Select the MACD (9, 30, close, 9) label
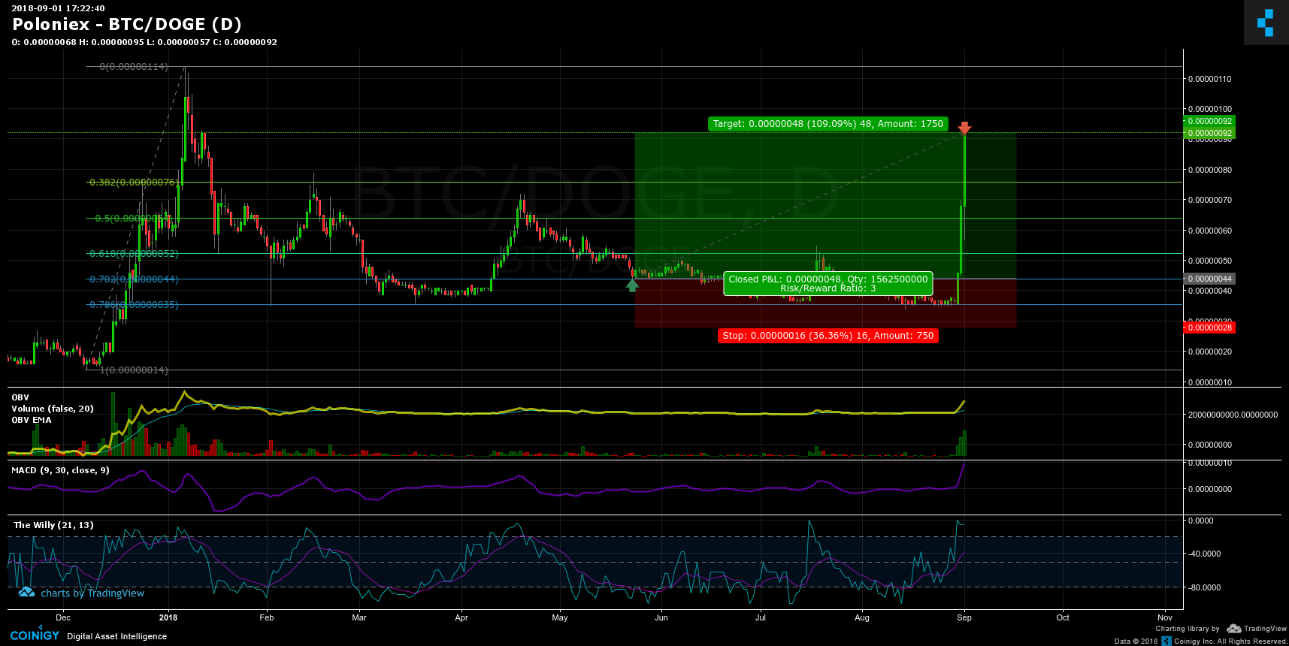 click(60, 470)
